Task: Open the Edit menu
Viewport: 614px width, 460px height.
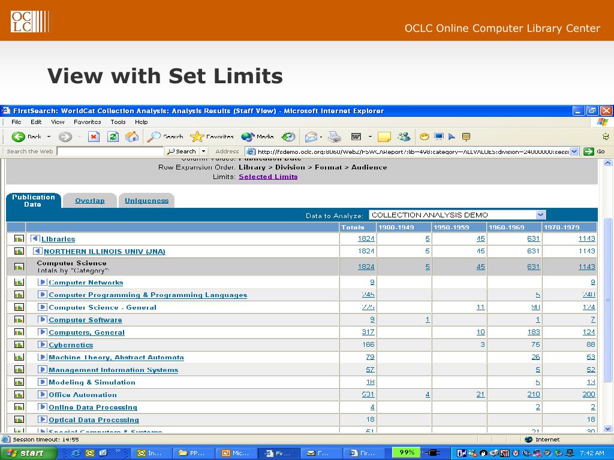Action: click(36, 122)
